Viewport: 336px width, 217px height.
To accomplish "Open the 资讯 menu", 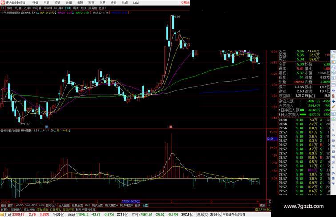I will (57, 3).
